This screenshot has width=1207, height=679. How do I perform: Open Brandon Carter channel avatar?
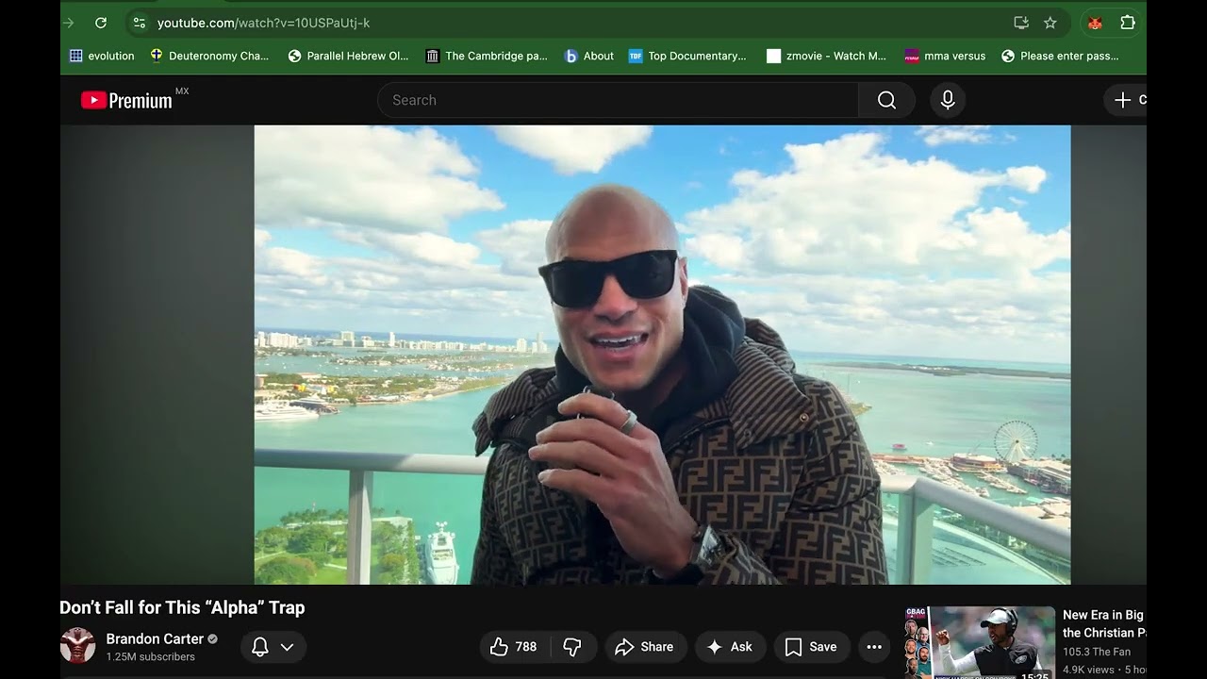click(x=77, y=646)
